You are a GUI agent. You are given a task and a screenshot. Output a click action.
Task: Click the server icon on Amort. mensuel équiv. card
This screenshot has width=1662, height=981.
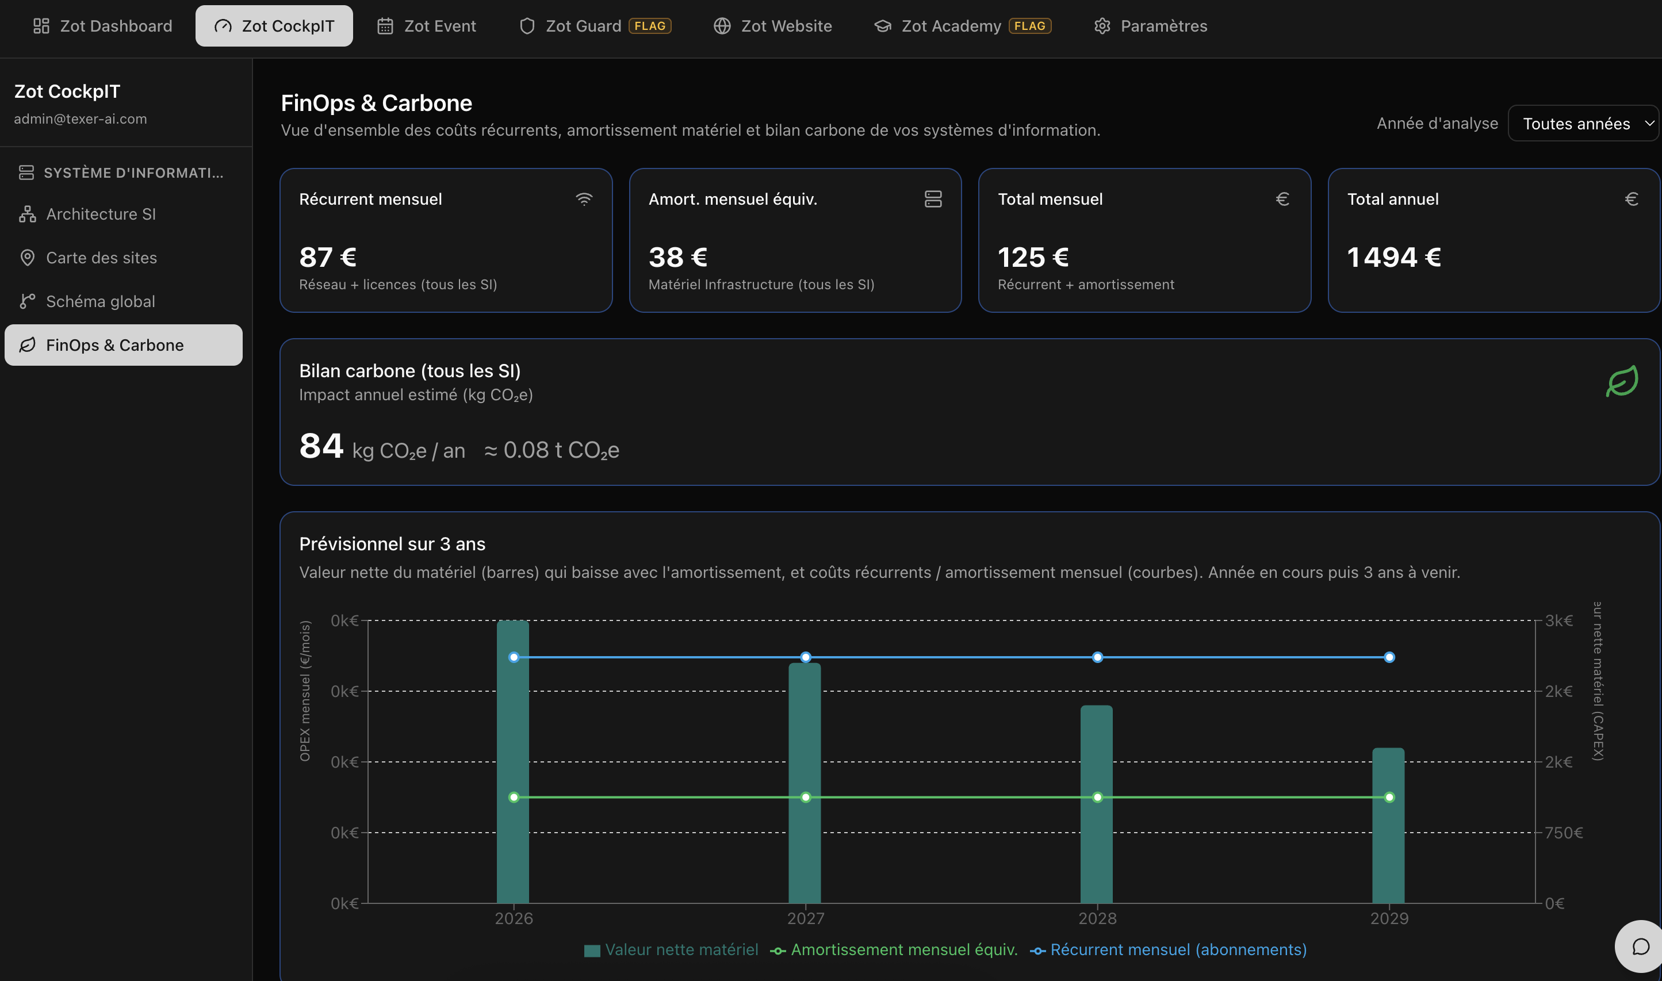[x=933, y=199]
